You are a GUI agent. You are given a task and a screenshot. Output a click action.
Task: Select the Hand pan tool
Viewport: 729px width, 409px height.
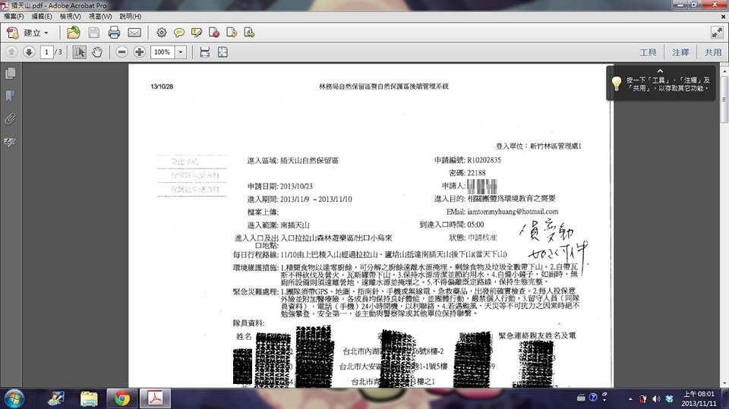click(97, 52)
